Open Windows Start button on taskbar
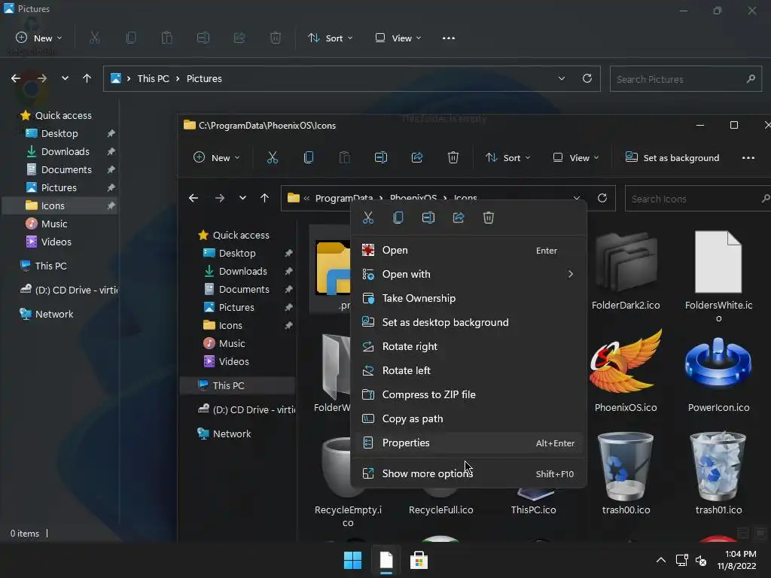 click(x=352, y=560)
